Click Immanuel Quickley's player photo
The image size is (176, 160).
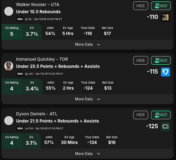(x=9, y=66)
